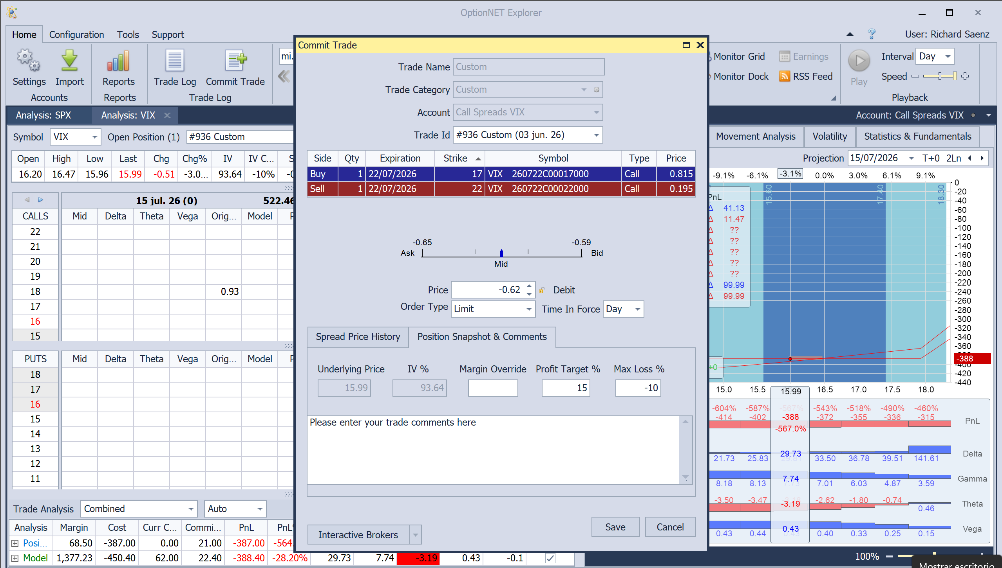Click the Margin Override field
This screenshot has height=568, width=1002.
493,388
